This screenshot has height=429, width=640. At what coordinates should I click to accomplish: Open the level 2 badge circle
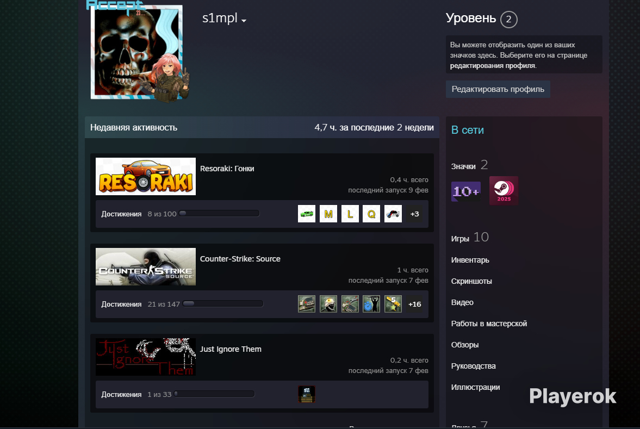coord(508,19)
